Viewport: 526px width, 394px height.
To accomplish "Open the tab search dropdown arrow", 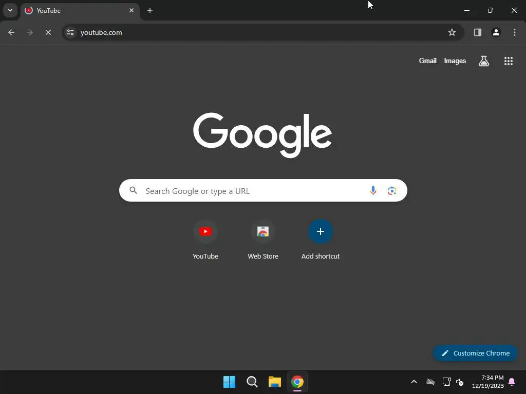I will tap(10, 10).
